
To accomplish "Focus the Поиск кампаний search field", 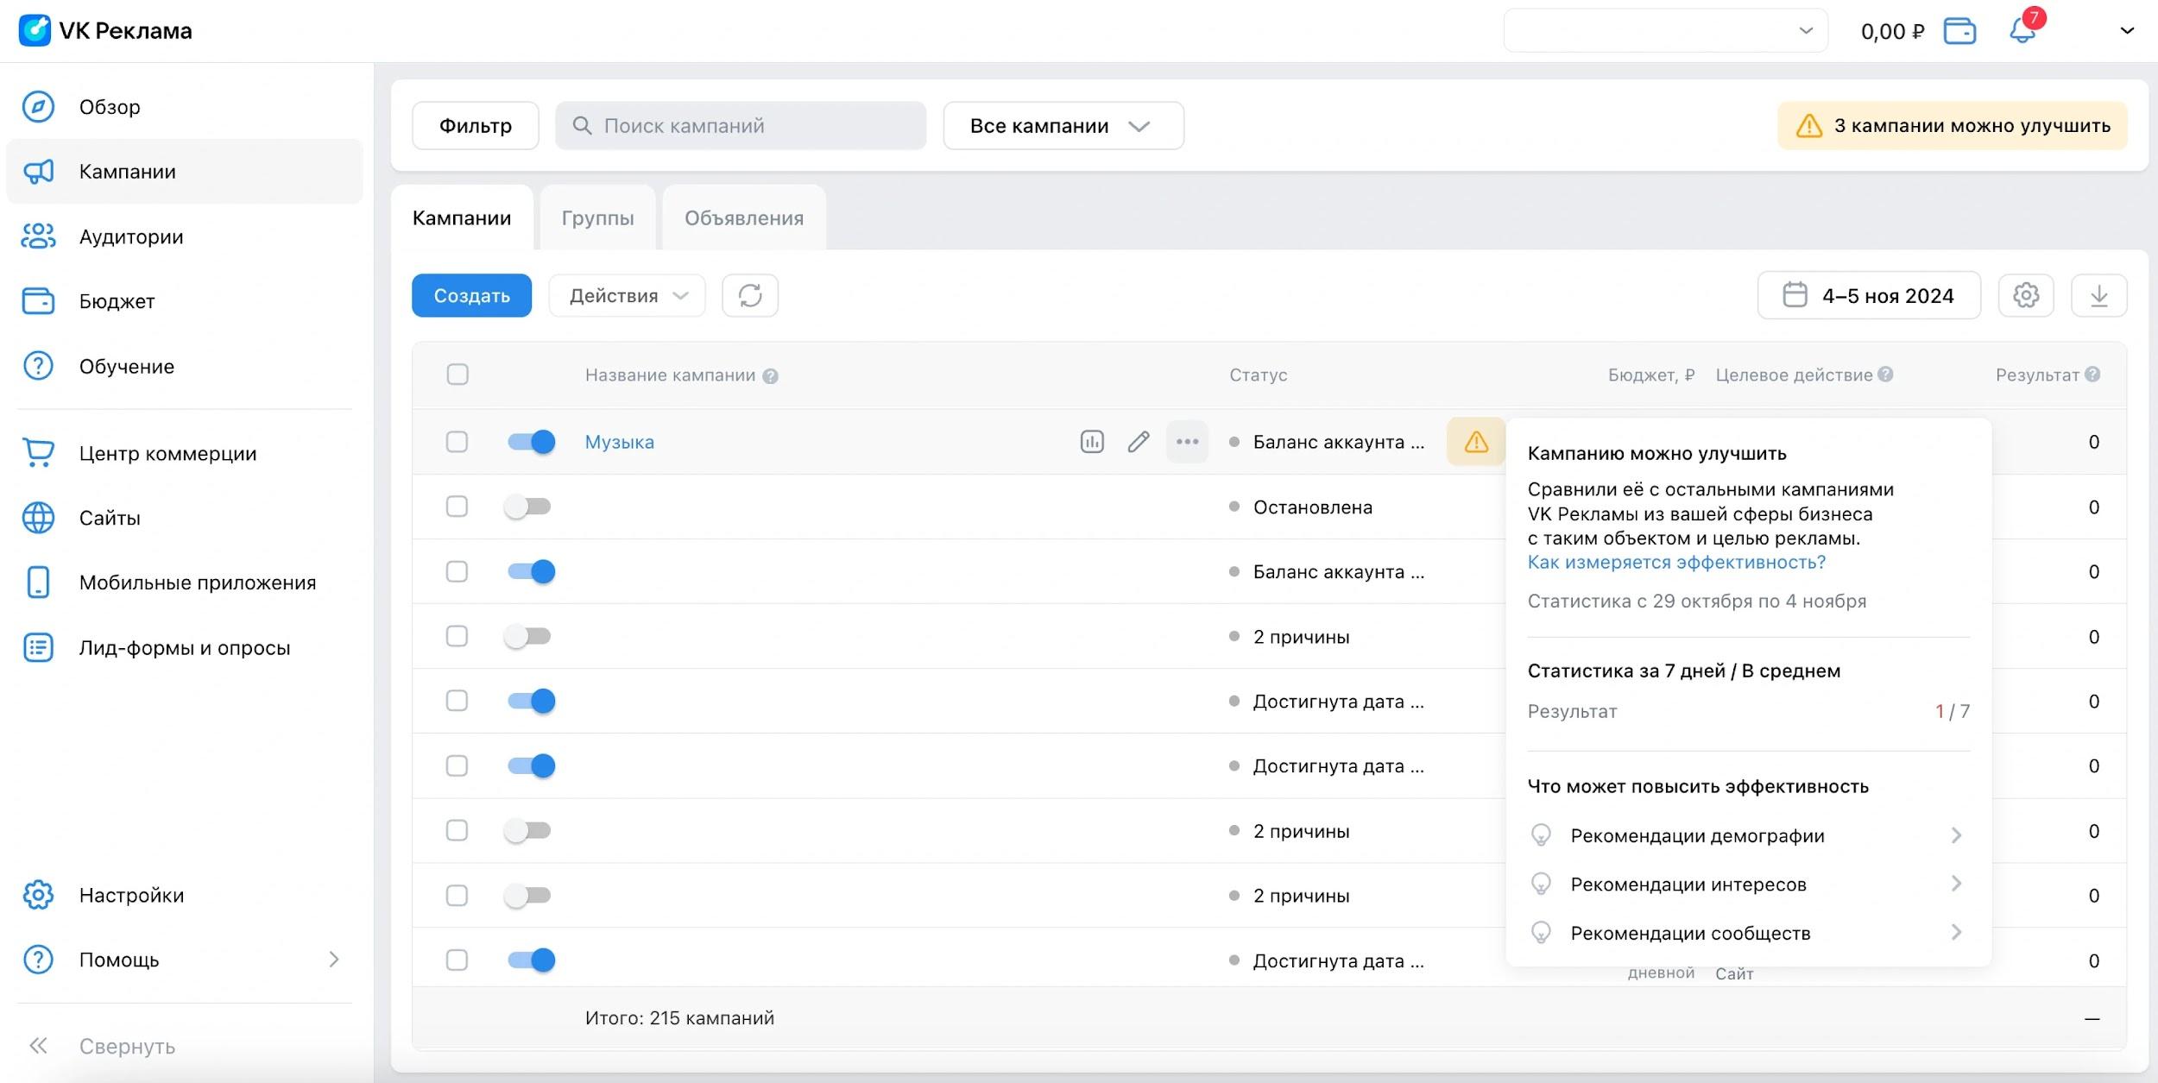I will (x=741, y=126).
